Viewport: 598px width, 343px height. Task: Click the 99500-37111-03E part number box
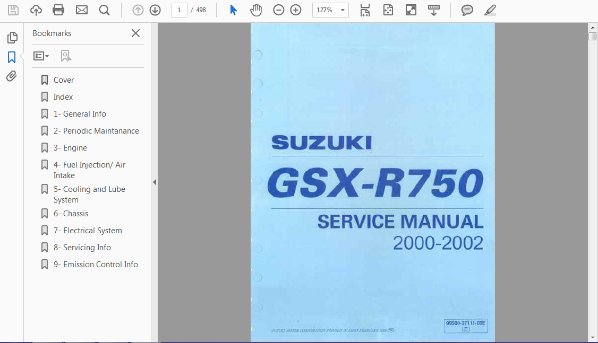tap(466, 326)
